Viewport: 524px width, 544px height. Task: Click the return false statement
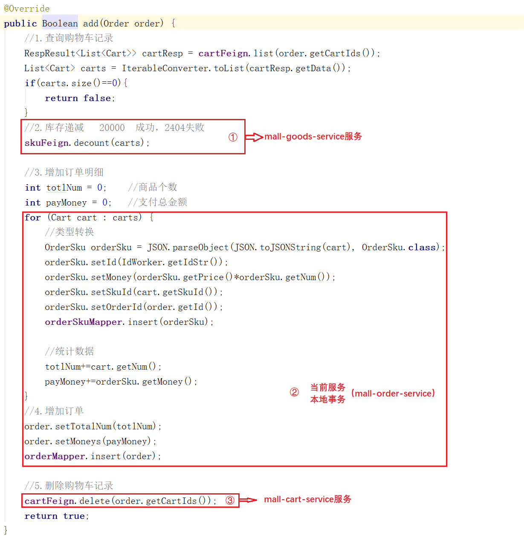pyautogui.click(x=80, y=98)
